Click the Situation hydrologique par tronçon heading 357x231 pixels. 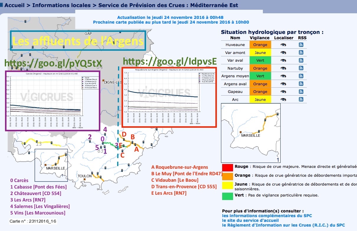pyautogui.click(x=272, y=32)
